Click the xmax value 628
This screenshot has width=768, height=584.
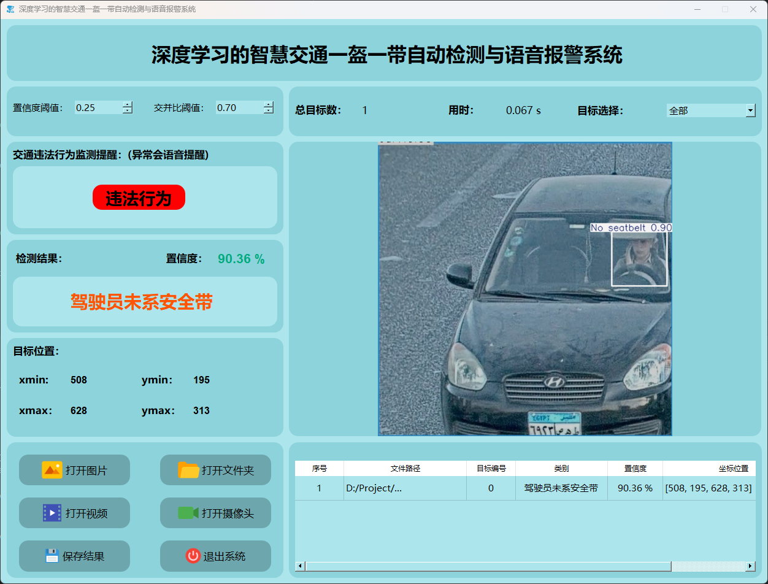(79, 410)
